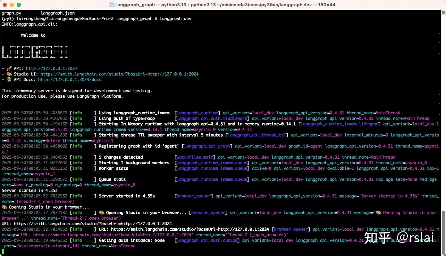The width and height of the screenshot is (446, 256).
Task: Click the file name 'langgraph.json'
Action: pos(58,13)
